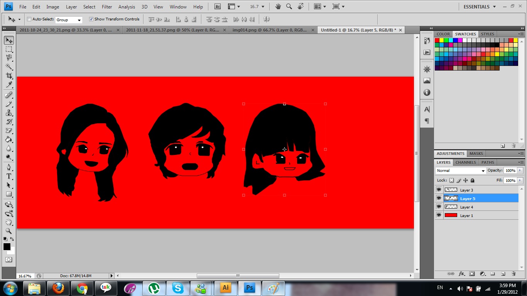
Task: Switch to the Channels tab
Action: pos(465,162)
